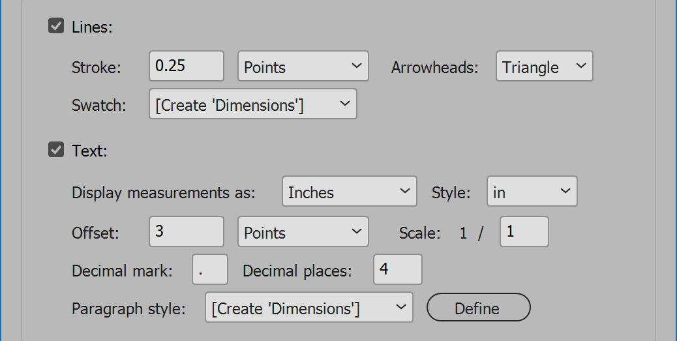Open the Offset units Points dropdown
Image resolution: width=677 pixels, height=341 pixels.
tap(303, 232)
